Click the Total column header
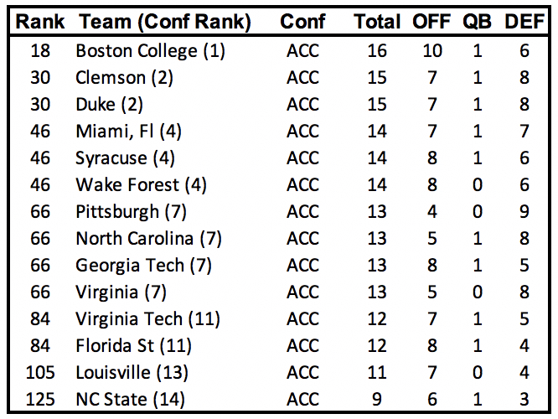558x419 pixels. [377, 23]
